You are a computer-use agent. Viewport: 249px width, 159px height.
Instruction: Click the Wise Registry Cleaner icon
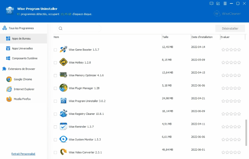coord(63,113)
